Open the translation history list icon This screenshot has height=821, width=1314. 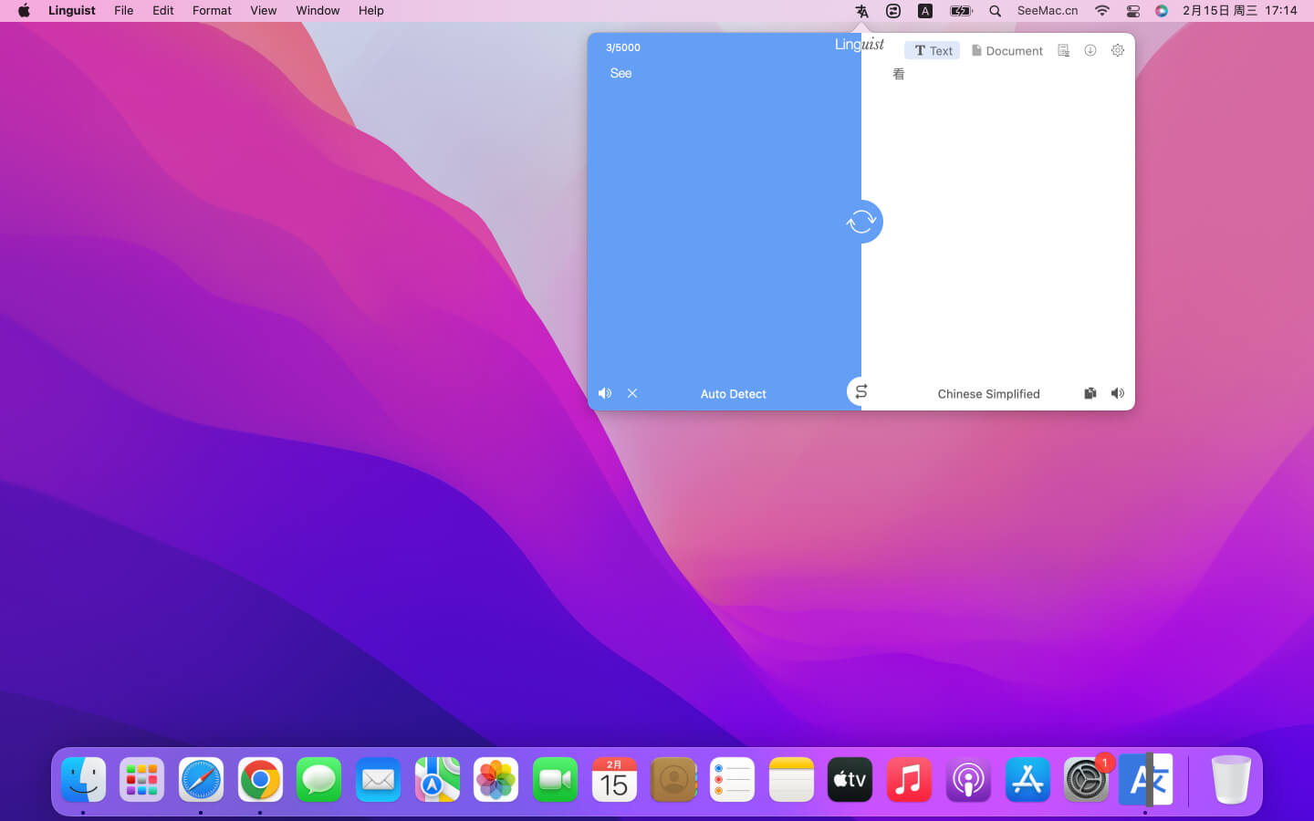tap(1063, 50)
